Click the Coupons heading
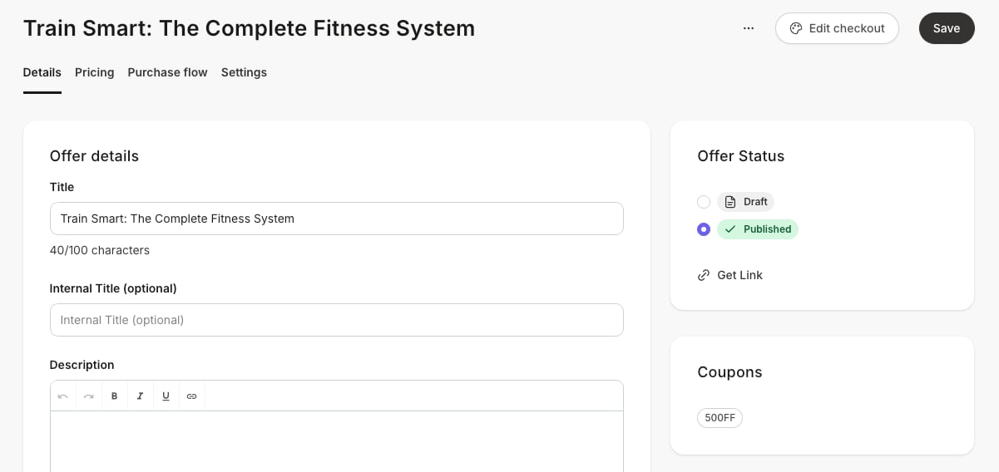 coord(729,372)
